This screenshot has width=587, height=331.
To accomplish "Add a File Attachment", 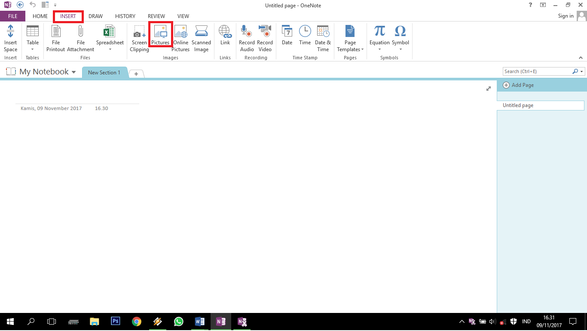I will click(81, 38).
